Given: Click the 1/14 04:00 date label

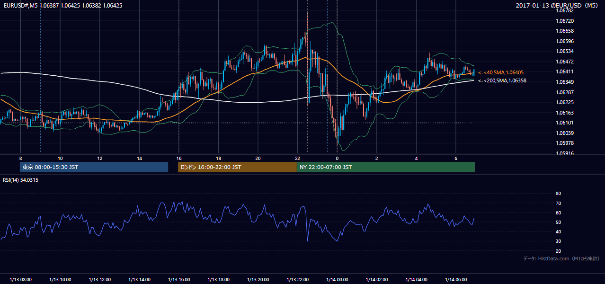Looking at the screenshot, I should [416, 280].
